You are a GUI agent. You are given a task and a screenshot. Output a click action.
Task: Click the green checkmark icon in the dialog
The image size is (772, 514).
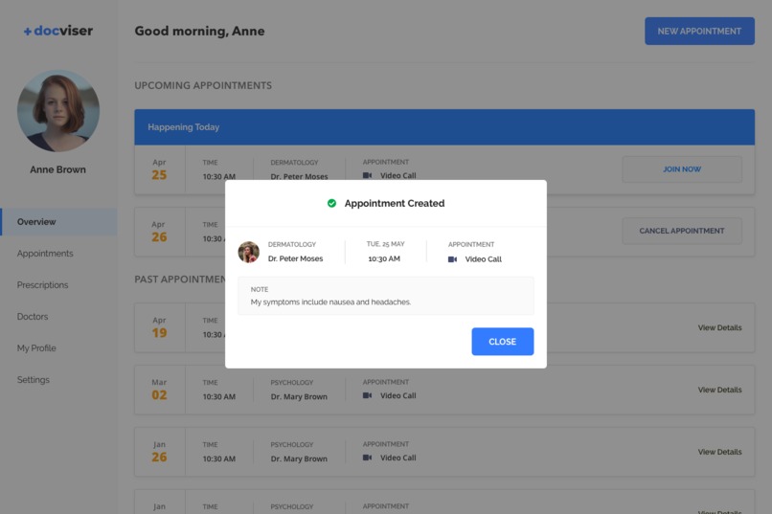331,203
